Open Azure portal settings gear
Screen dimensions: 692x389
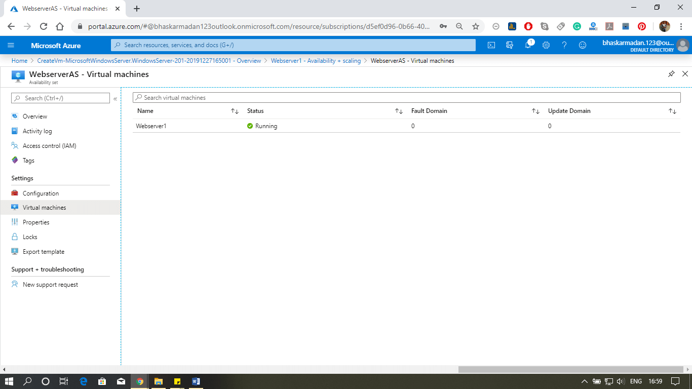tap(546, 45)
